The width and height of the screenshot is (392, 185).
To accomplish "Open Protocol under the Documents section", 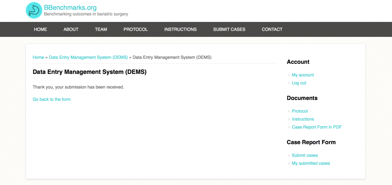I will click(x=300, y=111).
